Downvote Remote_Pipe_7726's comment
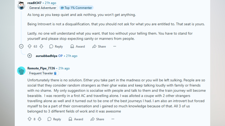This screenshot has width=225, height=126. (x=40, y=119)
